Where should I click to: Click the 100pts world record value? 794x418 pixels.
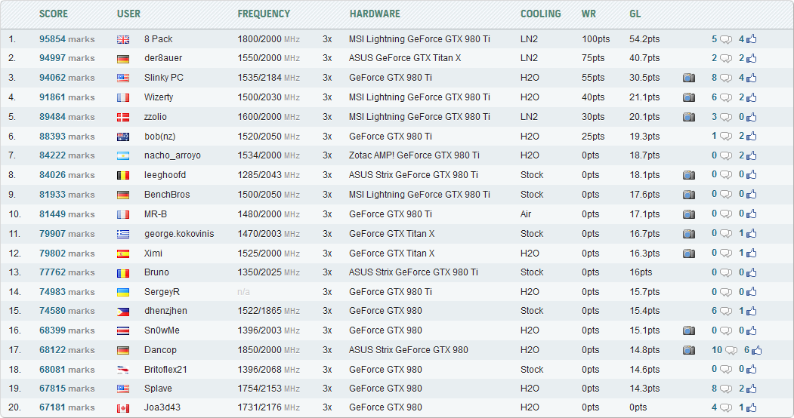click(595, 39)
